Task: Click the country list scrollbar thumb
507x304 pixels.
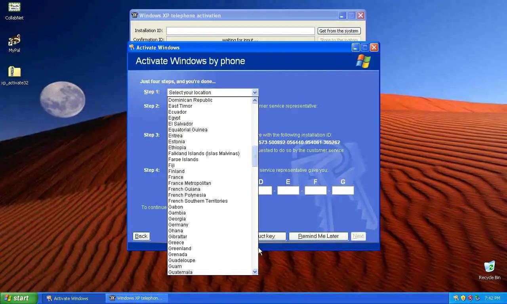Action: (255, 156)
